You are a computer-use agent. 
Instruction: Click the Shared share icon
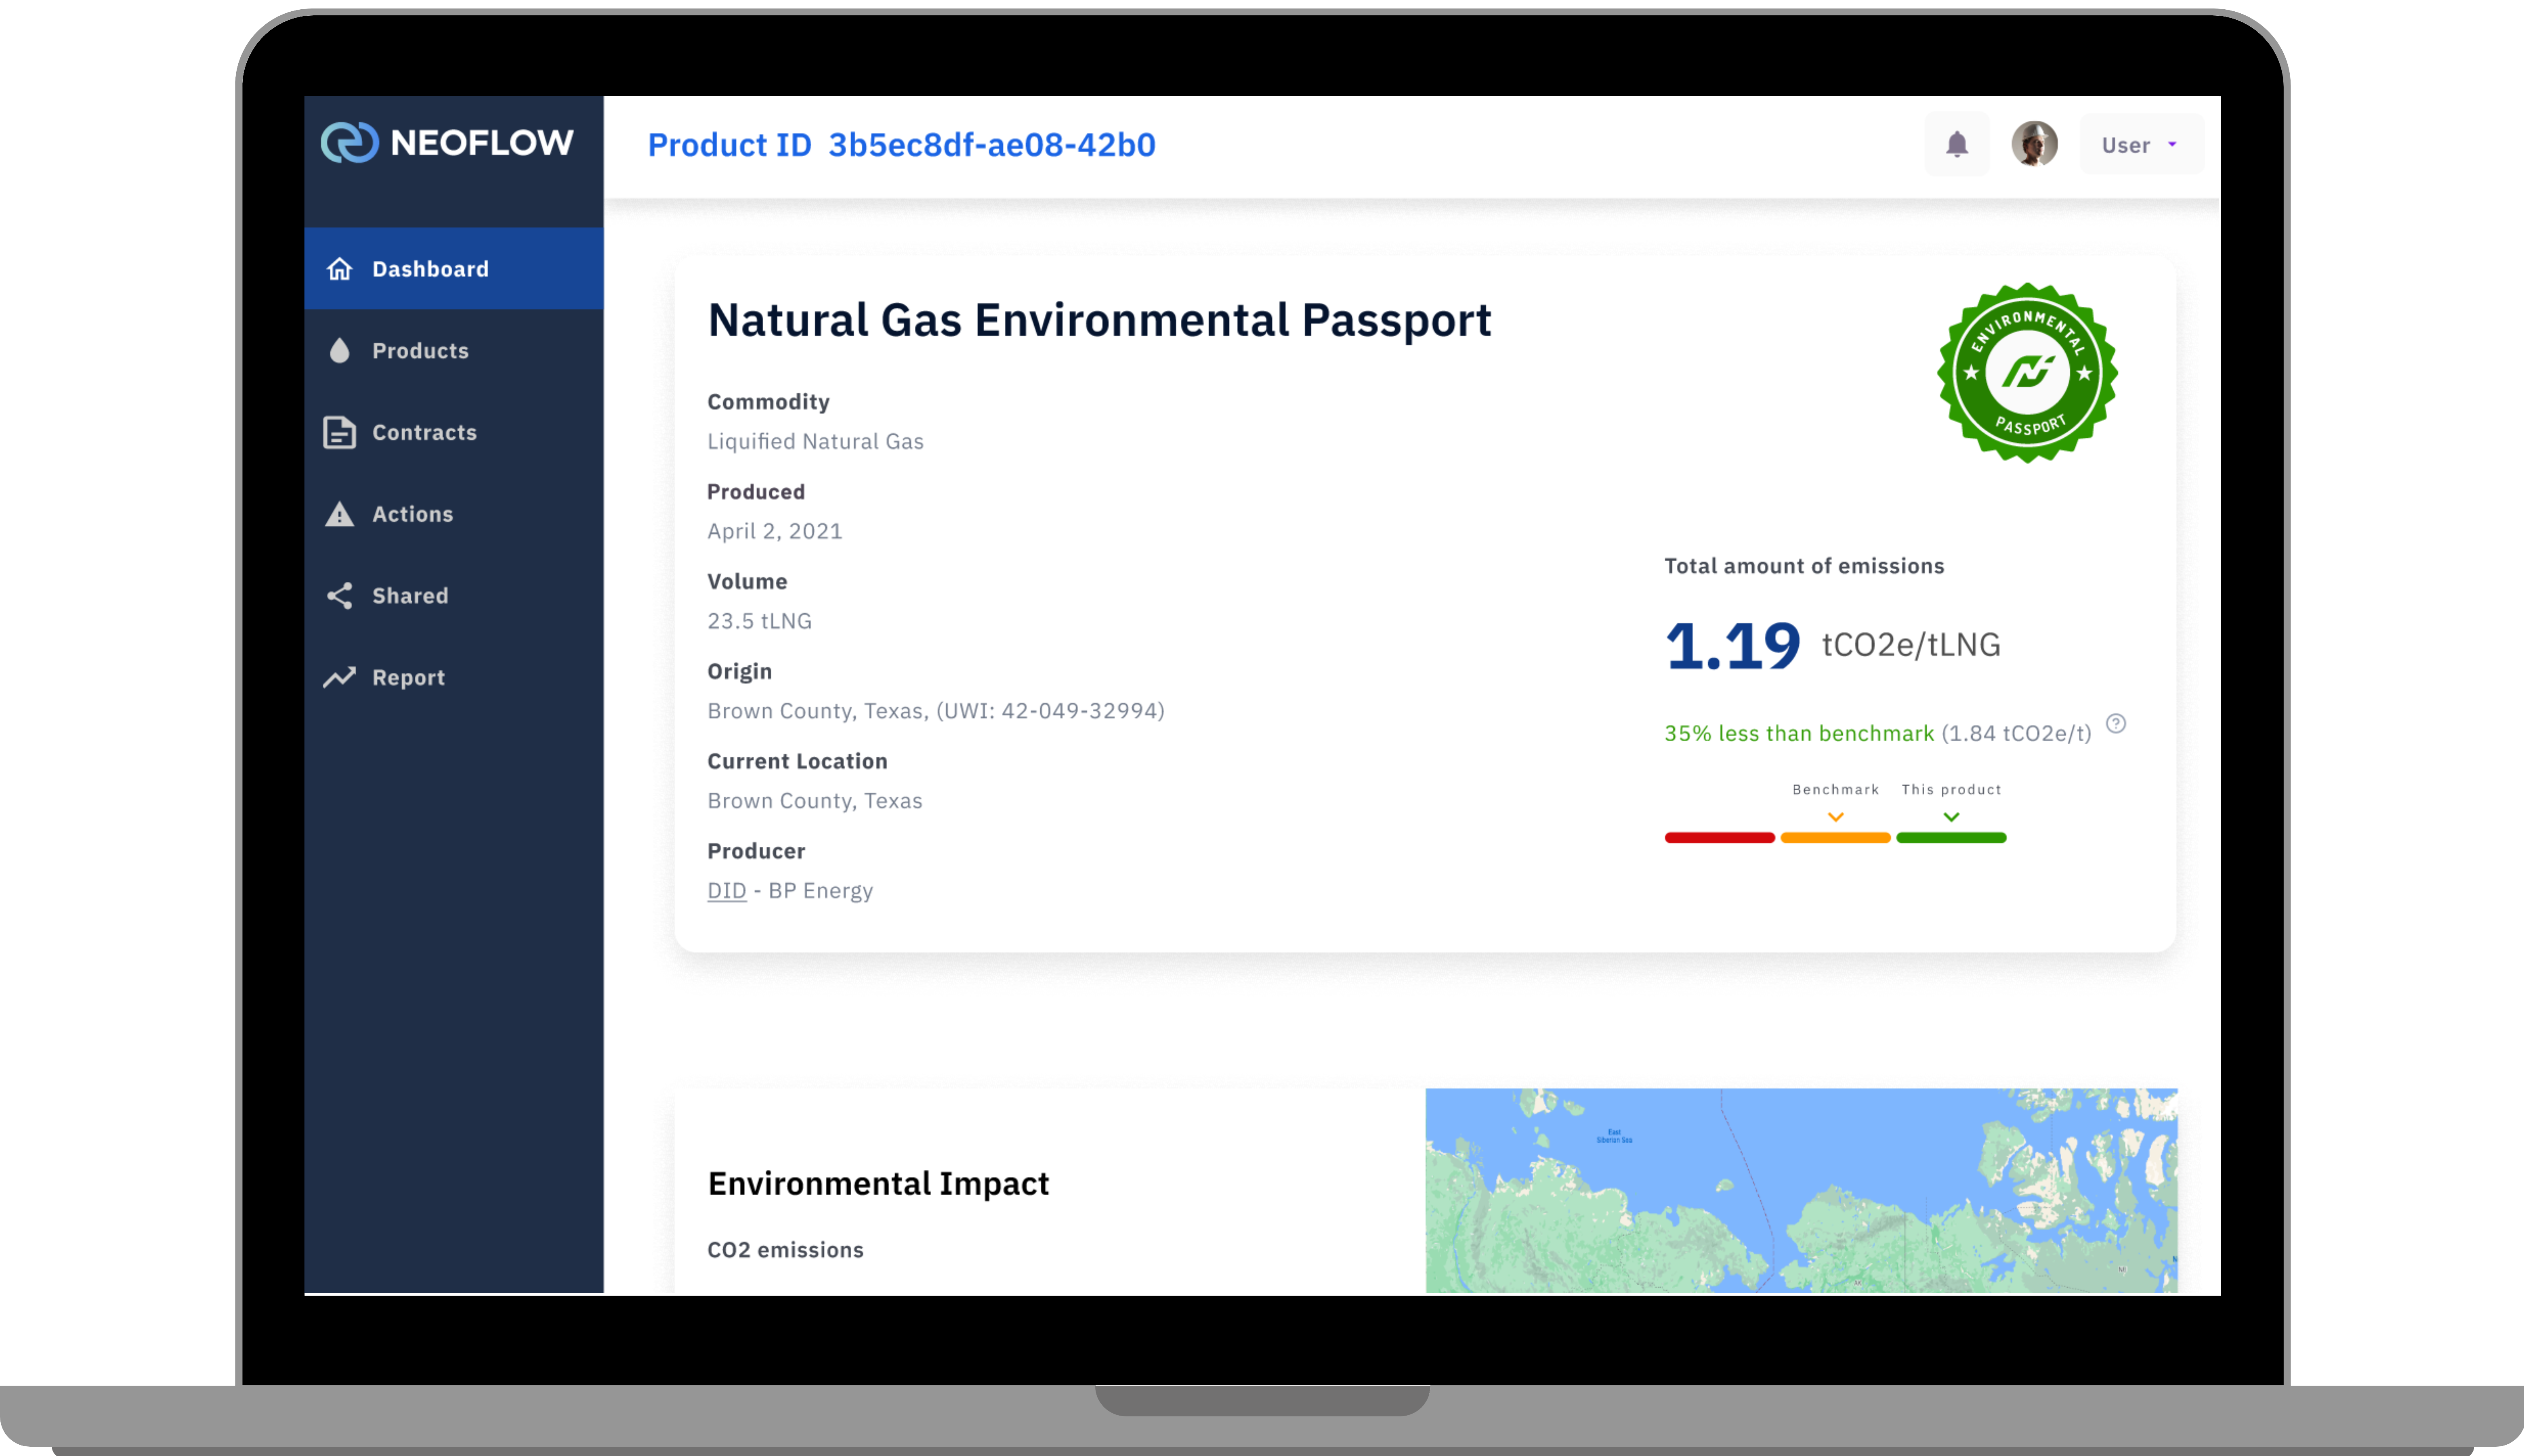tap(340, 595)
